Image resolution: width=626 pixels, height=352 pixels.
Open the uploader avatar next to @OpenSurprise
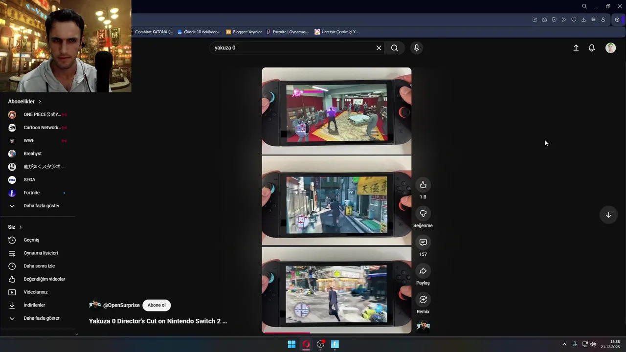point(95,305)
